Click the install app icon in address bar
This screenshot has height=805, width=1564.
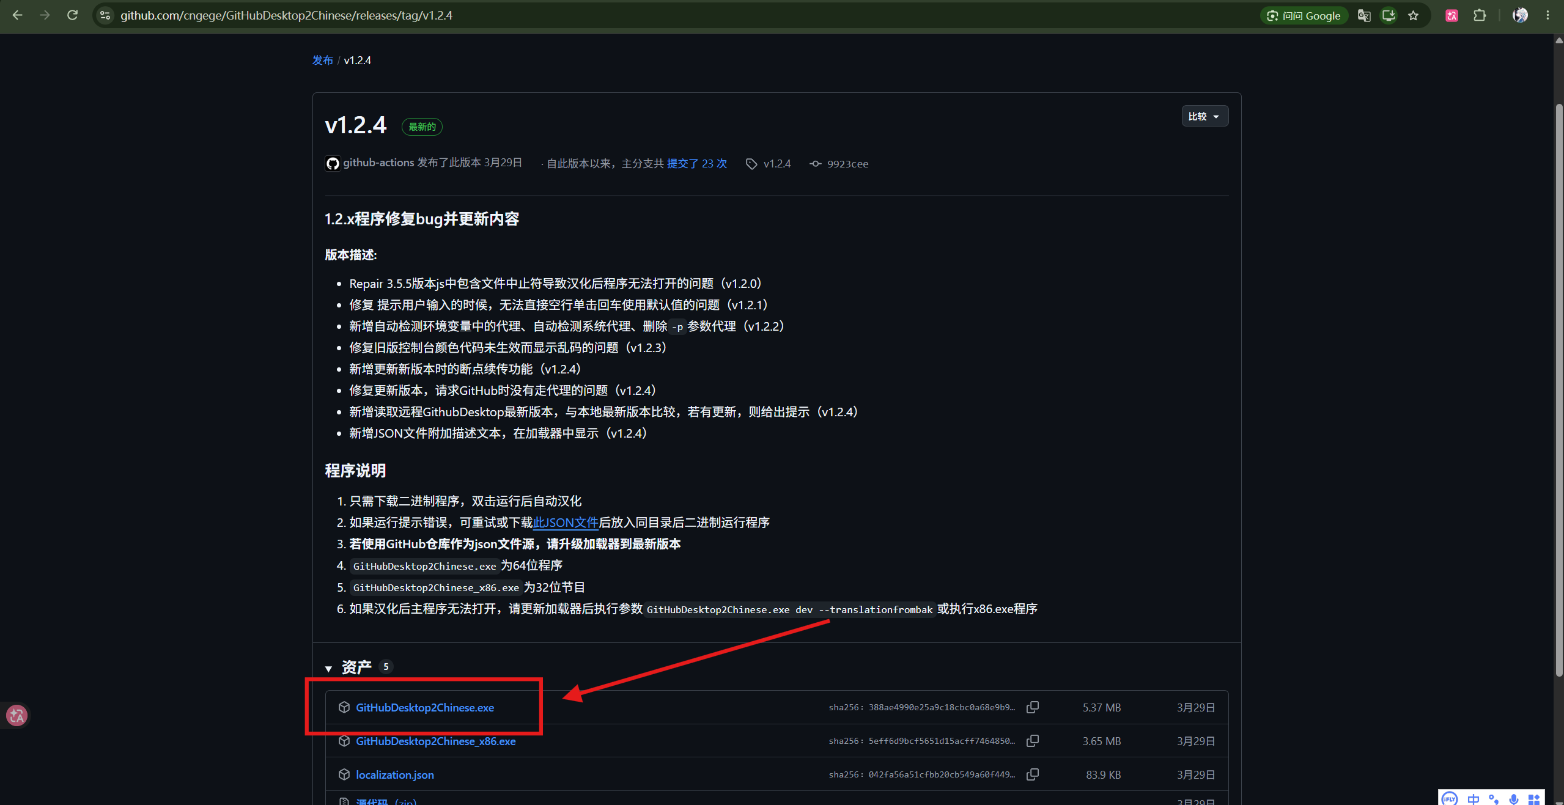(1389, 16)
